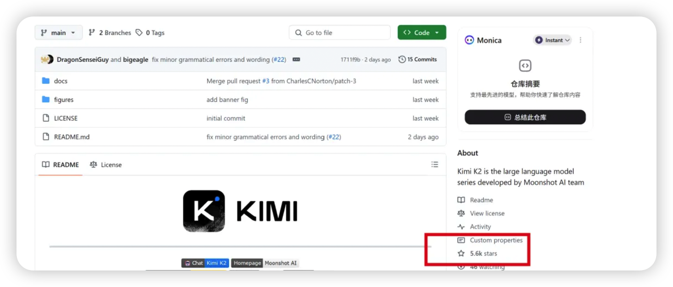Screen dimensions: 673x287
Task: Open the Readme link in About
Action: pyautogui.click(x=475, y=200)
